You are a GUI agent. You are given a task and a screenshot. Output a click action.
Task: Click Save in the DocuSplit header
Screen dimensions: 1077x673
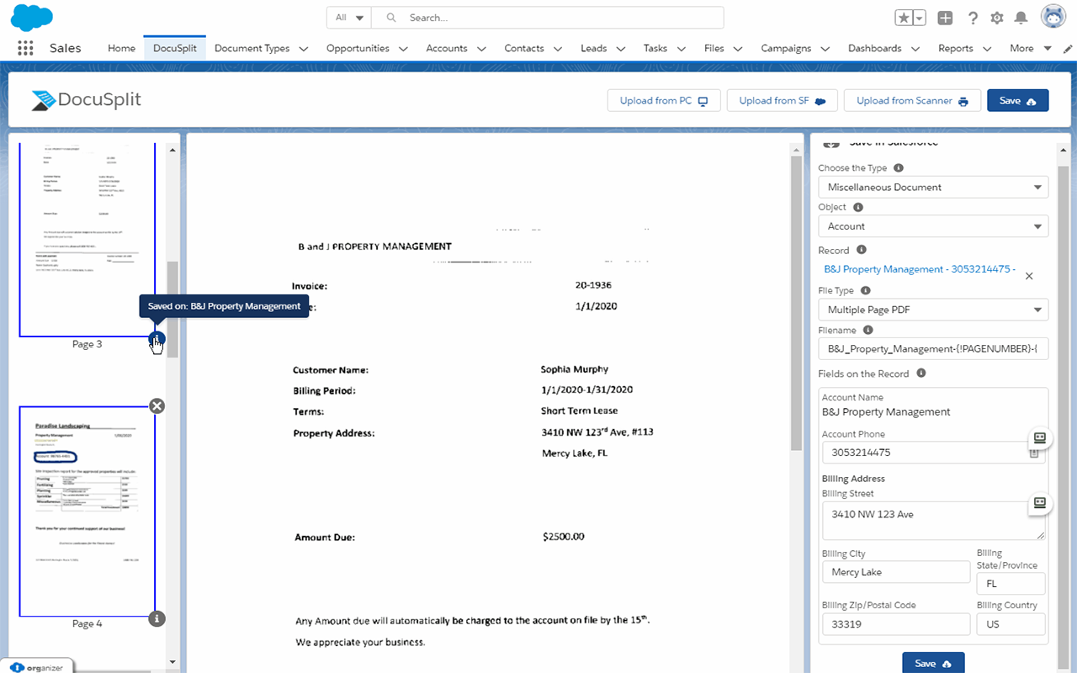[x=1018, y=100]
